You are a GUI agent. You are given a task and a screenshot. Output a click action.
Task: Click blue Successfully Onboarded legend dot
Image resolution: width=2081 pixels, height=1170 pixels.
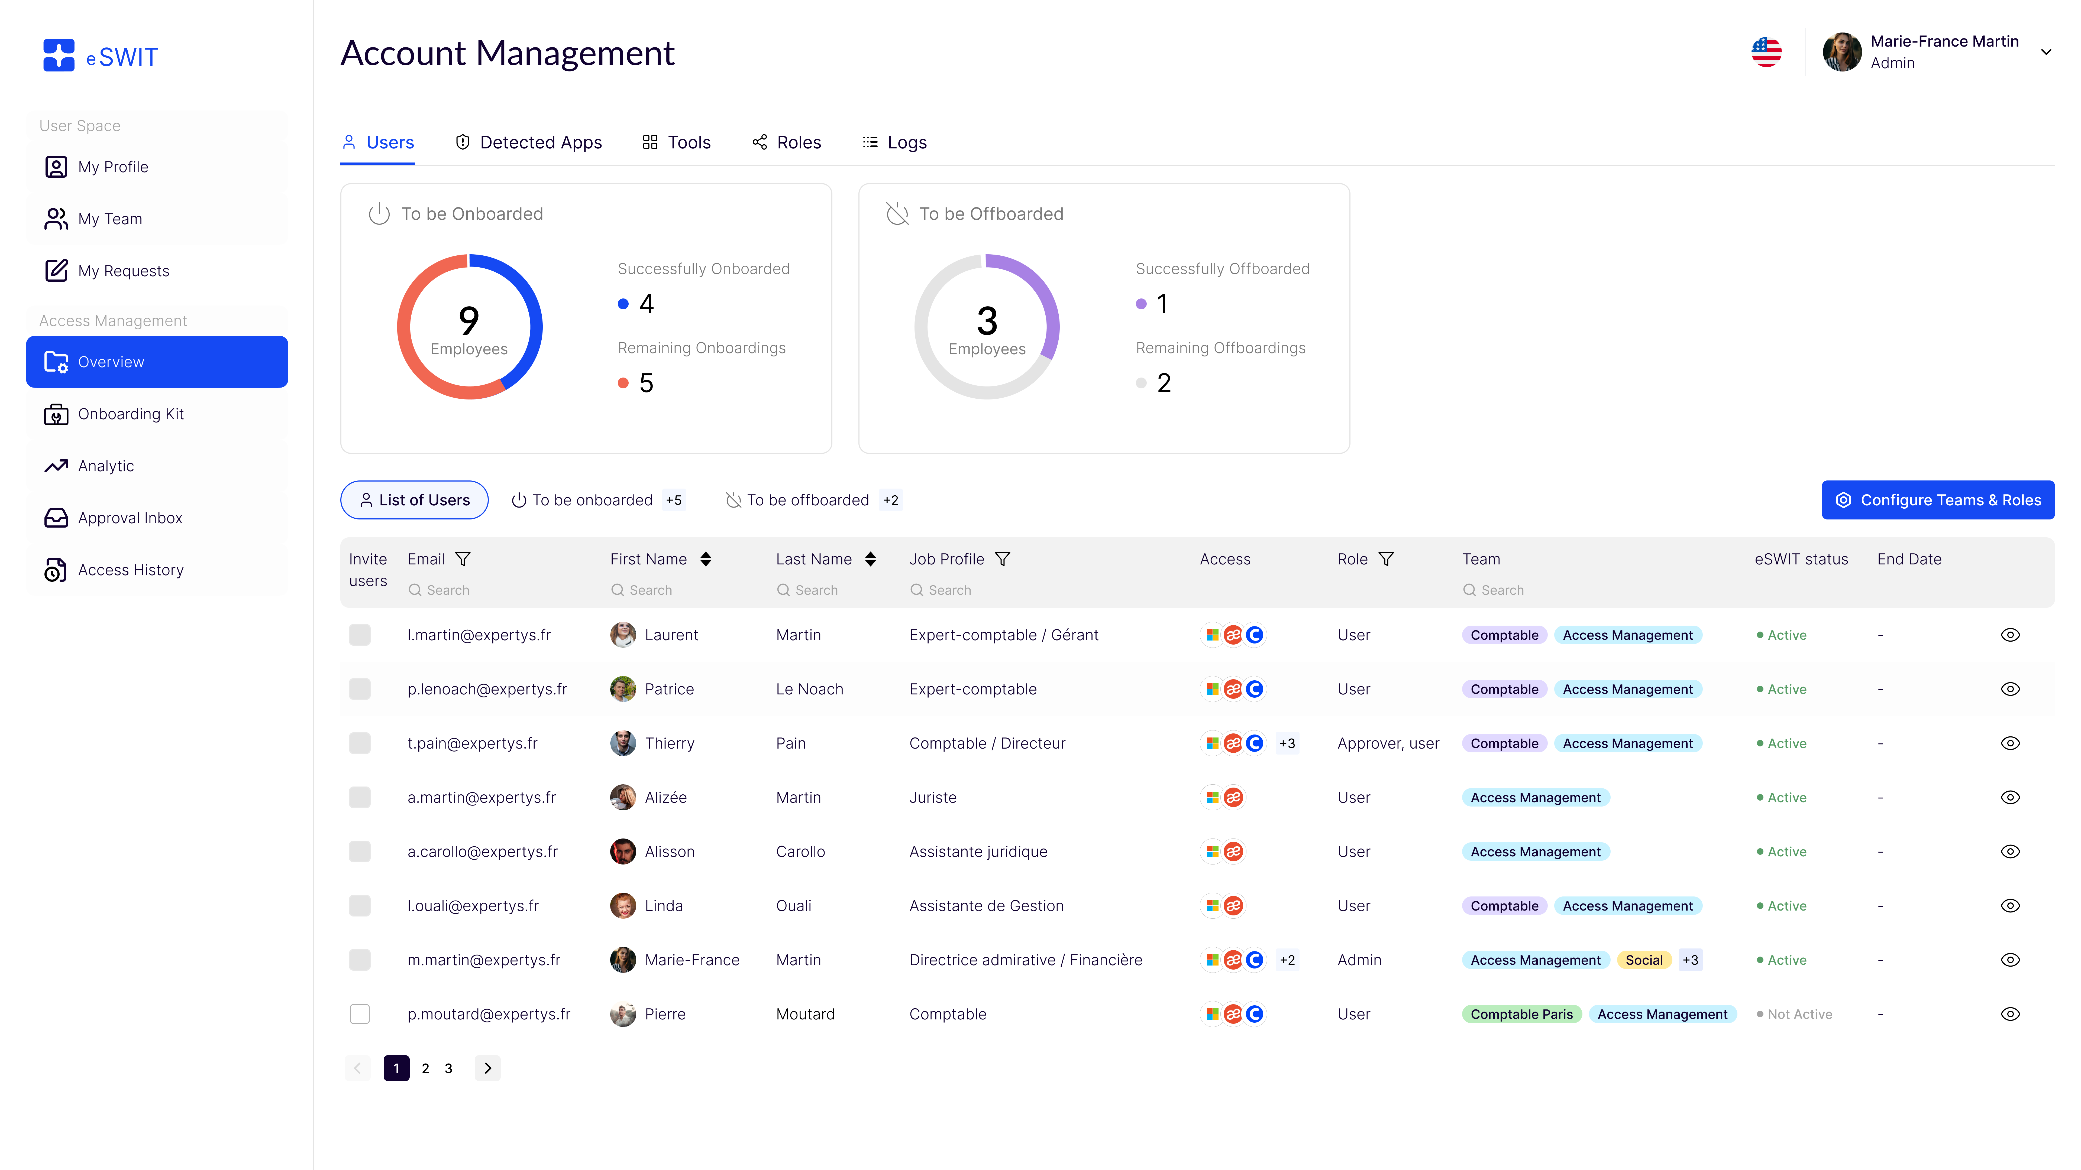click(623, 304)
